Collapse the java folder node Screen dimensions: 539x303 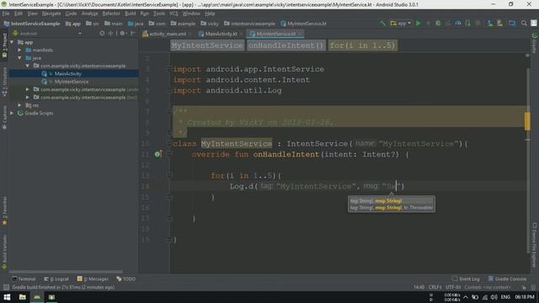(x=20, y=58)
